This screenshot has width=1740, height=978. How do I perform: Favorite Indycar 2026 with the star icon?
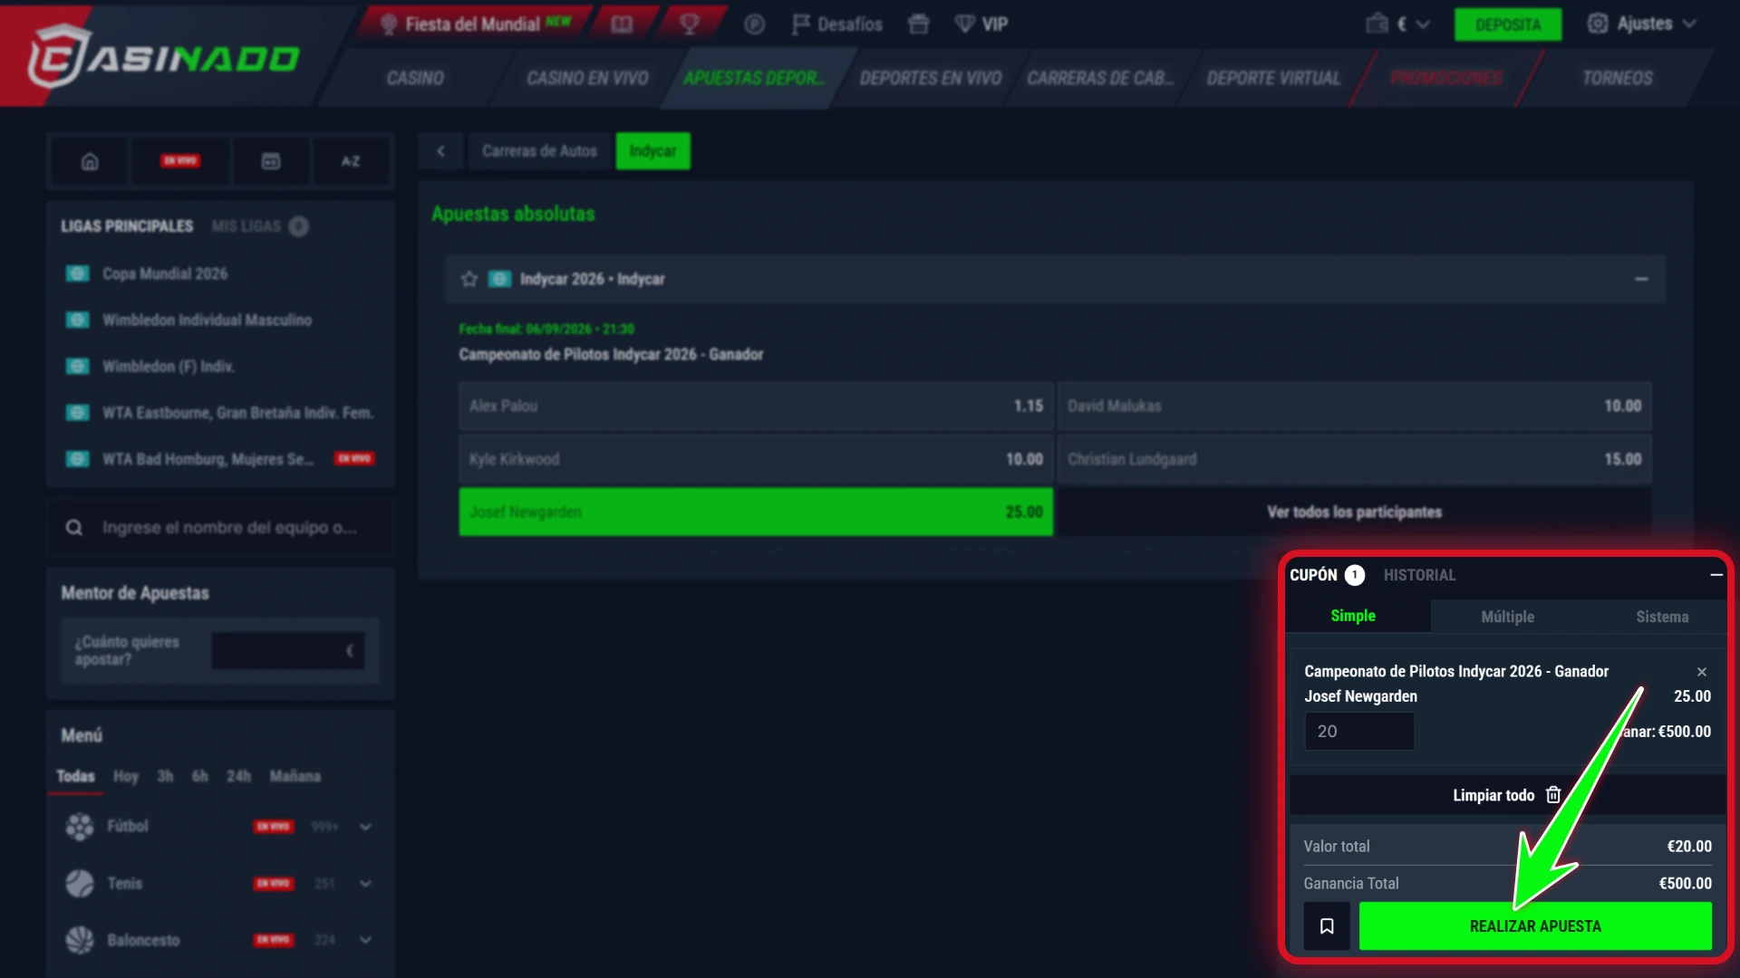click(469, 279)
